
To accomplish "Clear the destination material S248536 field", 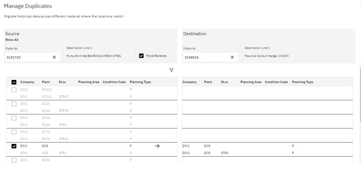I will [x=232, y=57].
